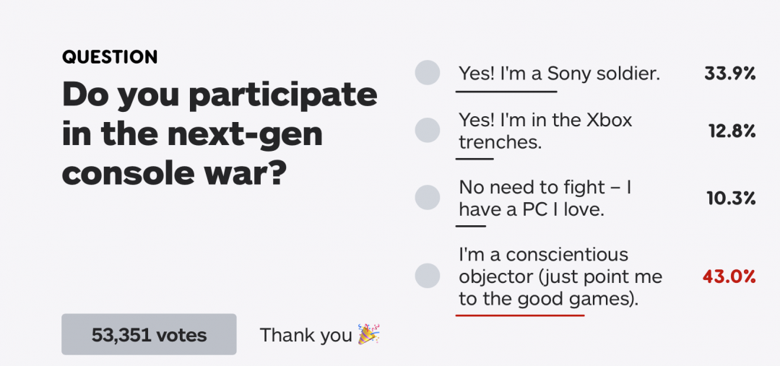Click the QUESTION label above the heading
780x366 pixels.
pos(110,57)
